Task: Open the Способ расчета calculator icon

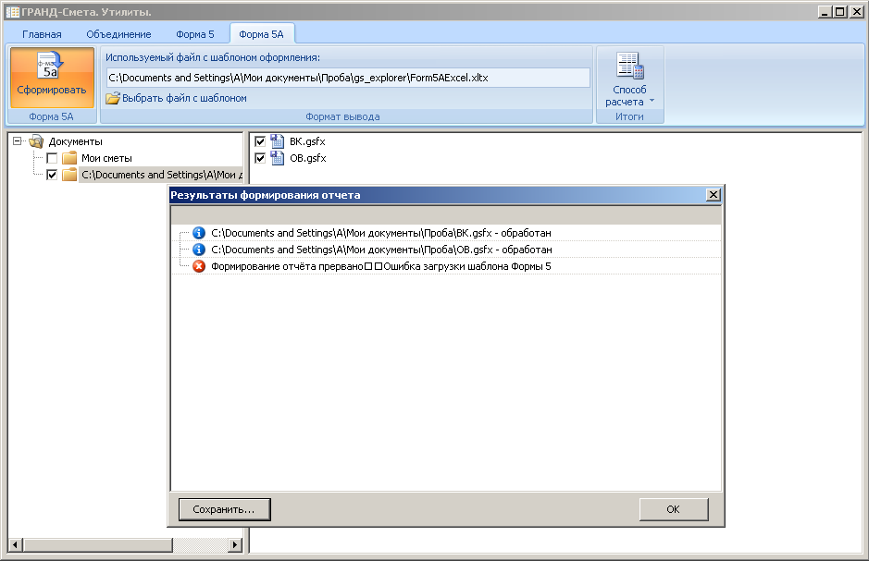Action: tap(630, 66)
